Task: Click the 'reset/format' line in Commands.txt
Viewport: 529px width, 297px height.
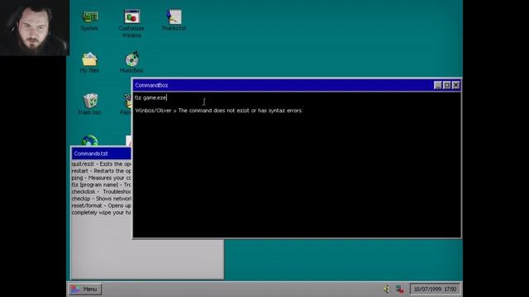Action: pos(101,205)
